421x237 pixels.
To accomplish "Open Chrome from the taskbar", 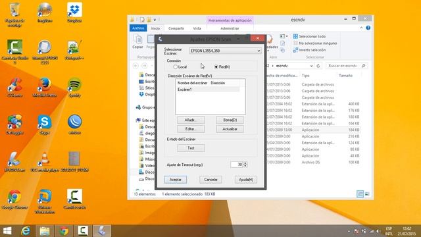I will point(64,231).
